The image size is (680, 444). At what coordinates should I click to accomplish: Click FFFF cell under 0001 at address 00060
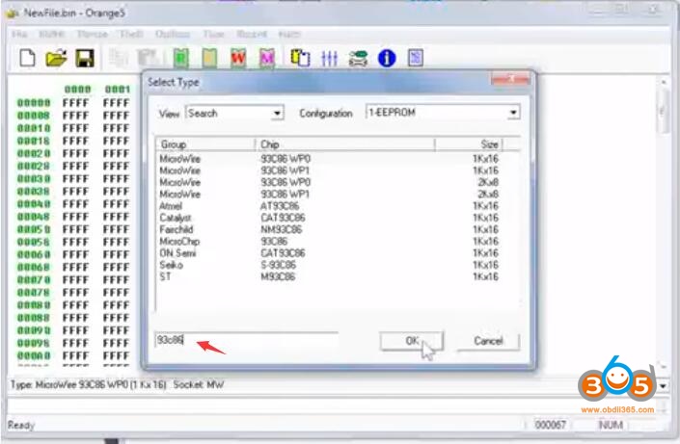pyautogui.click(x=116, y=254)
